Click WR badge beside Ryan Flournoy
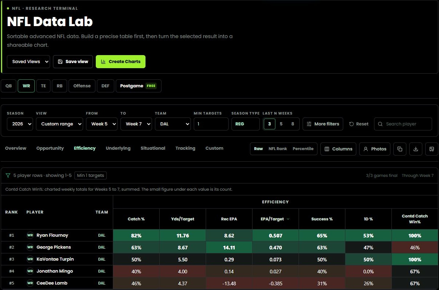This screenshot has width=439, height=290. (x=30, y=235)
